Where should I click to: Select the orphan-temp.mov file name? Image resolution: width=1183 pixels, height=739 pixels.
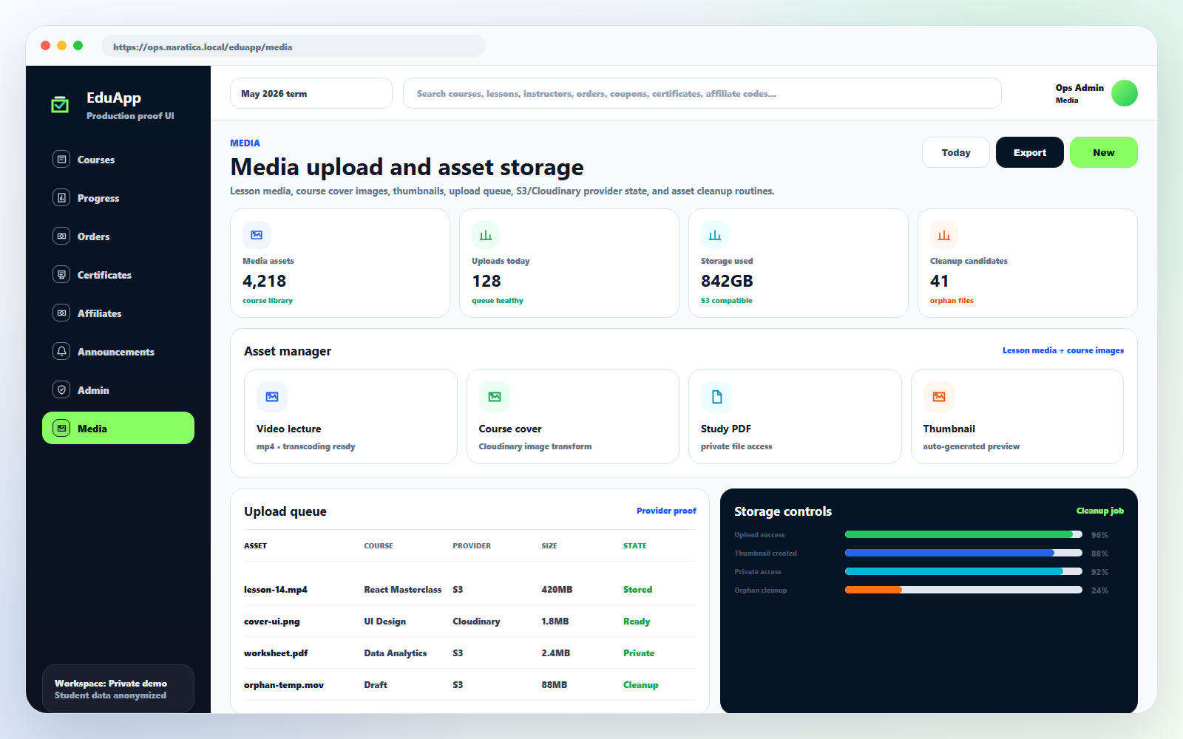click(284, 685)
